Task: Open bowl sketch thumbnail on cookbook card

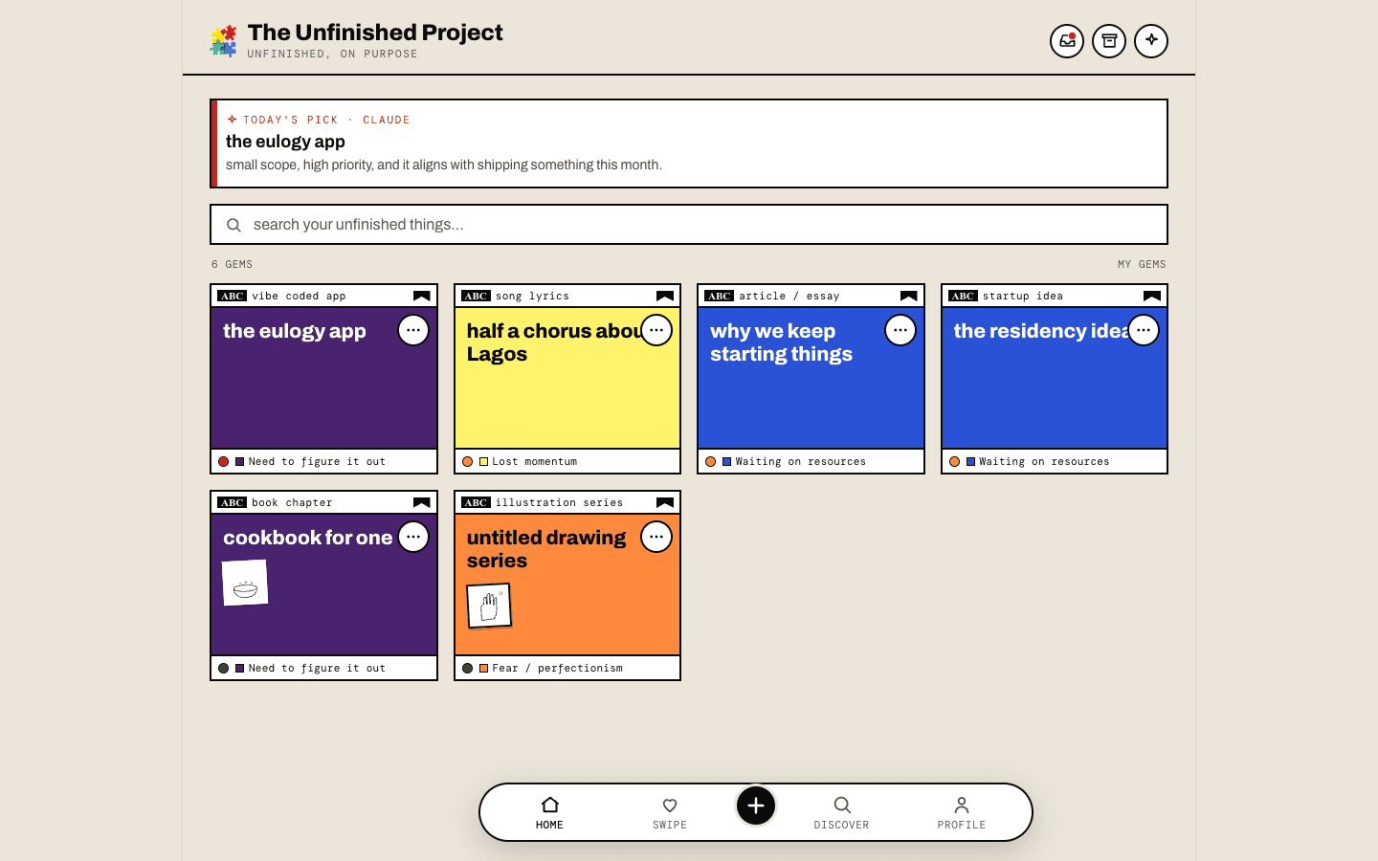Action: tap(245, 583)
